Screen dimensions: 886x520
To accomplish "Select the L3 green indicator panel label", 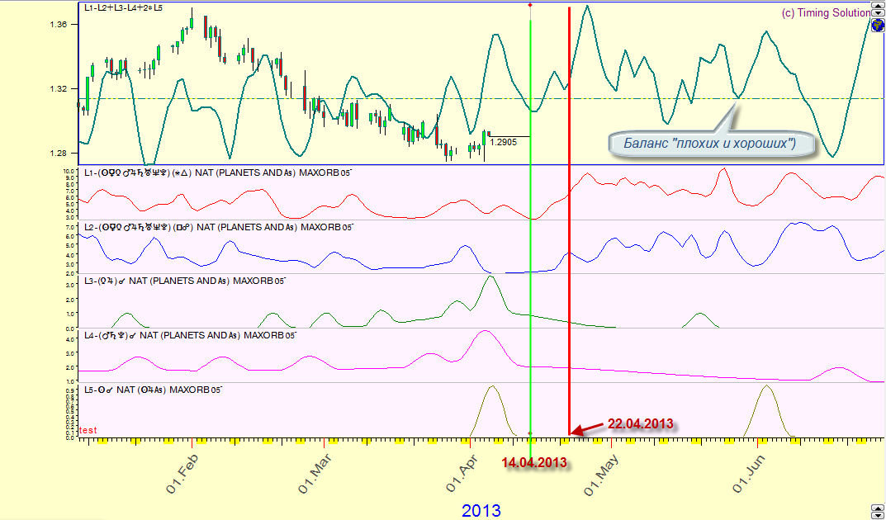I will (x=183, y=281).
